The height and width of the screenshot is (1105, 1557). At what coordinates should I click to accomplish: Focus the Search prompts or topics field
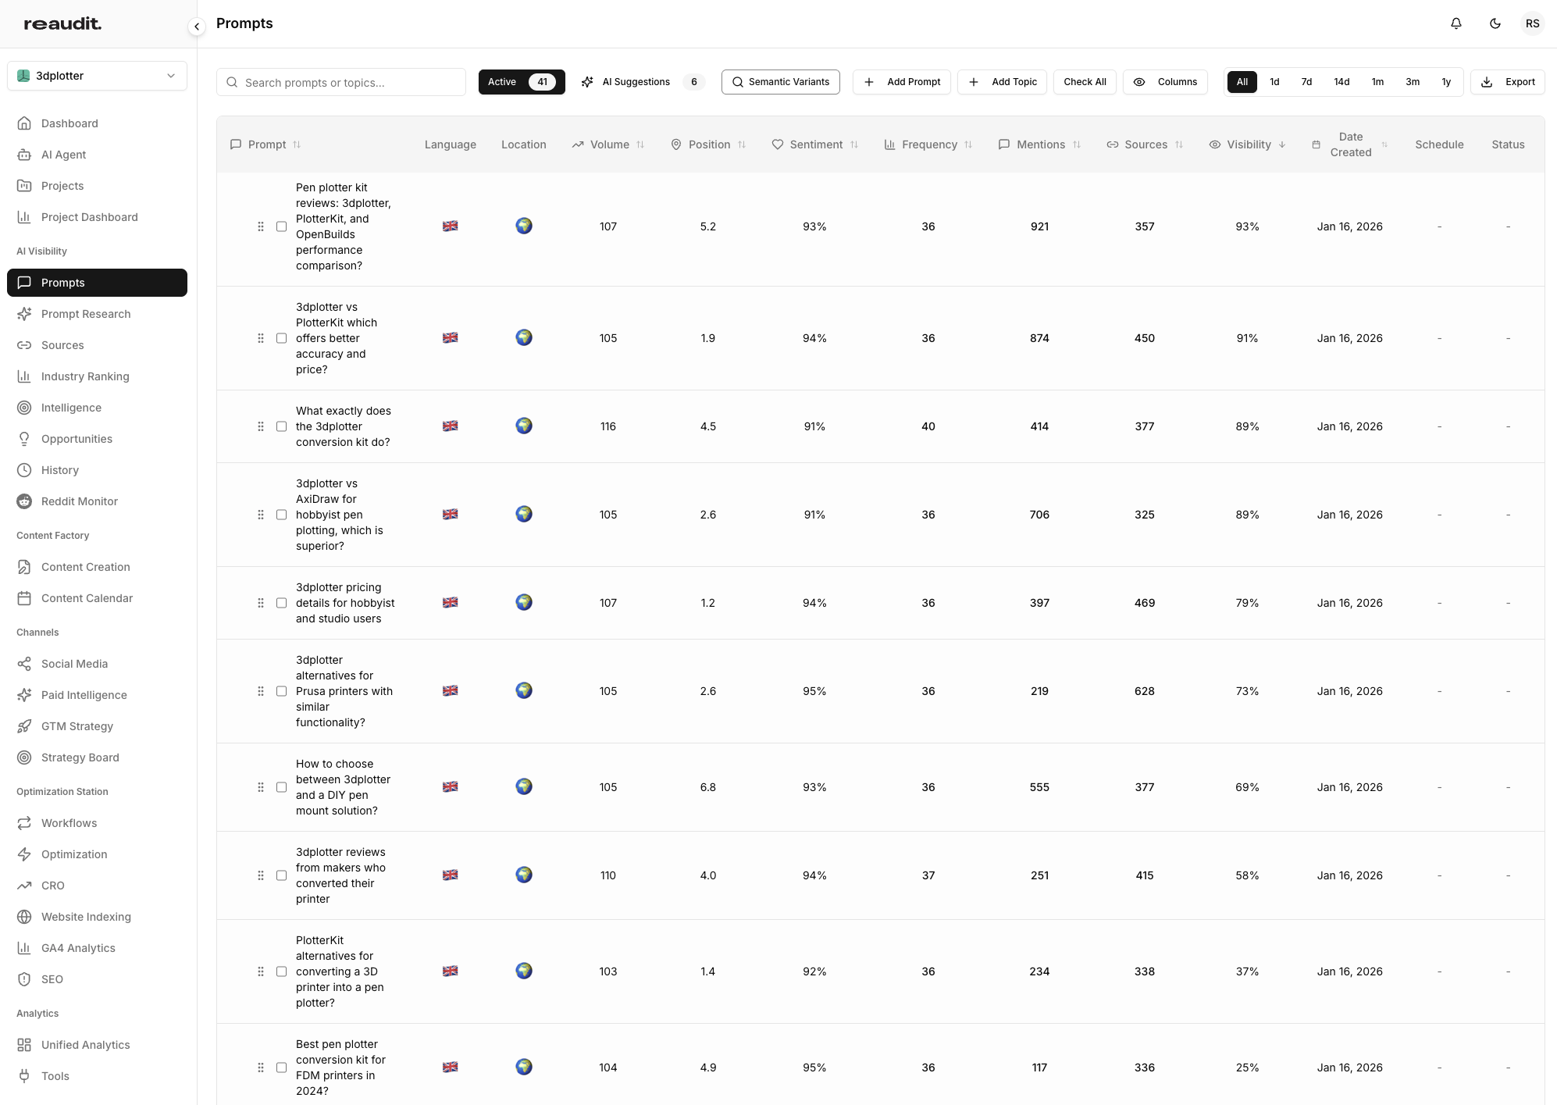point(341,82)
